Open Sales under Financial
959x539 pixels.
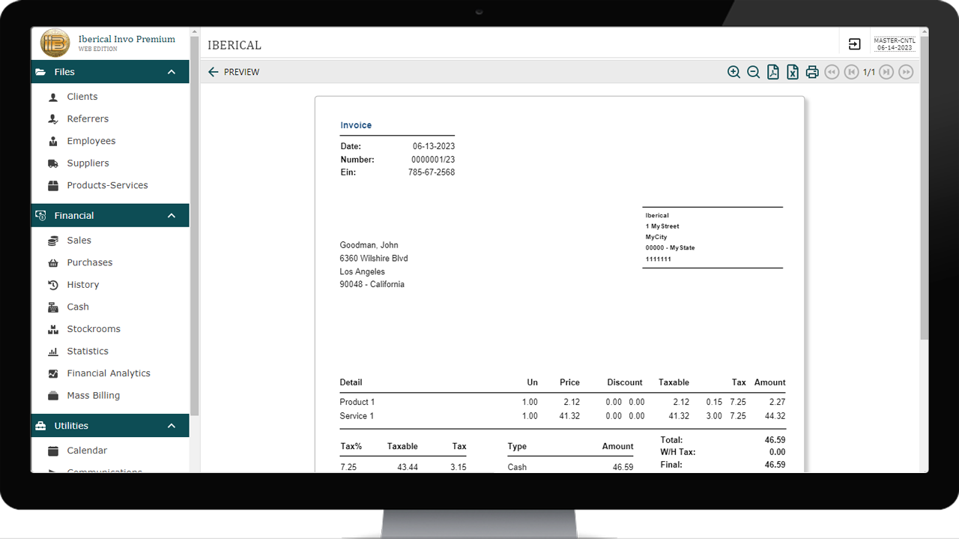pyautogui.click(x=79, y=241)
